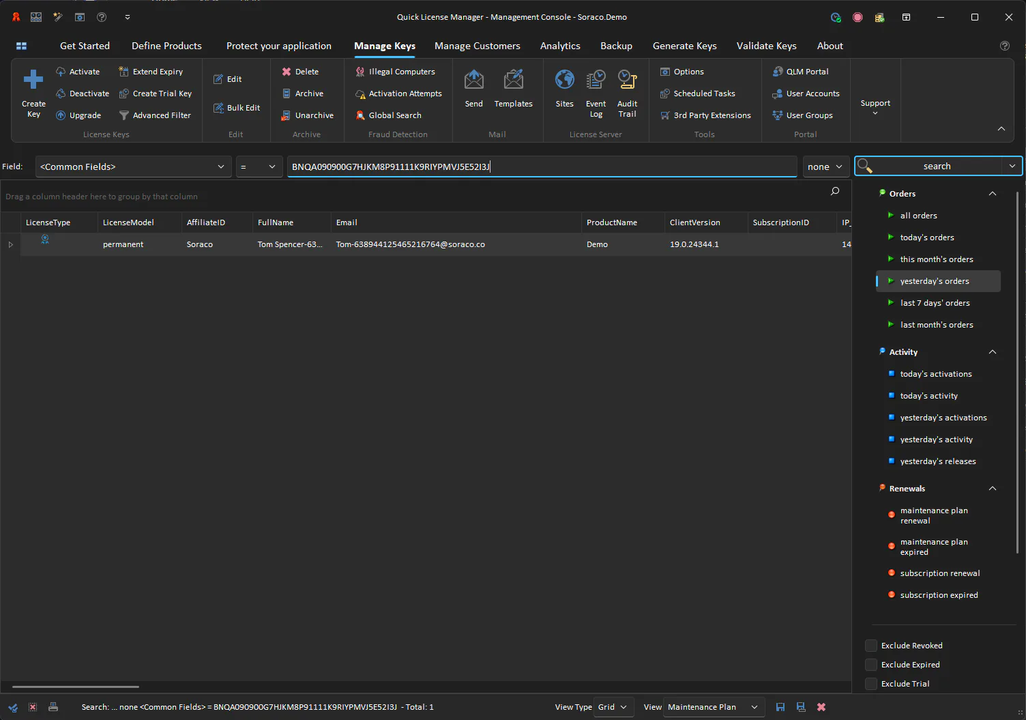Open Illegal Computers list
This screenshot has height=720, width=1026.
pyautogui.click(x=395, y=72)
